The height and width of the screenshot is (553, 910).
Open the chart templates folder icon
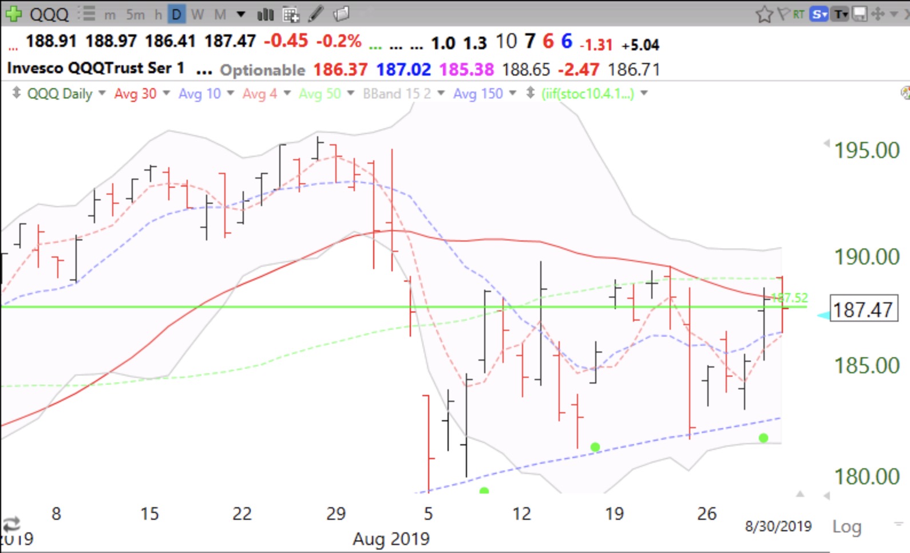tap(341, 14)
